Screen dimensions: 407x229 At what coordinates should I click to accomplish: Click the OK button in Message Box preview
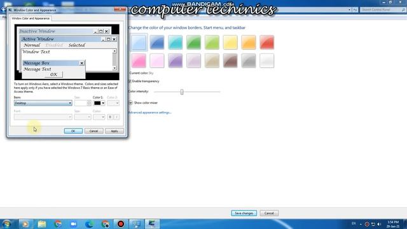(x=53, y=74)
